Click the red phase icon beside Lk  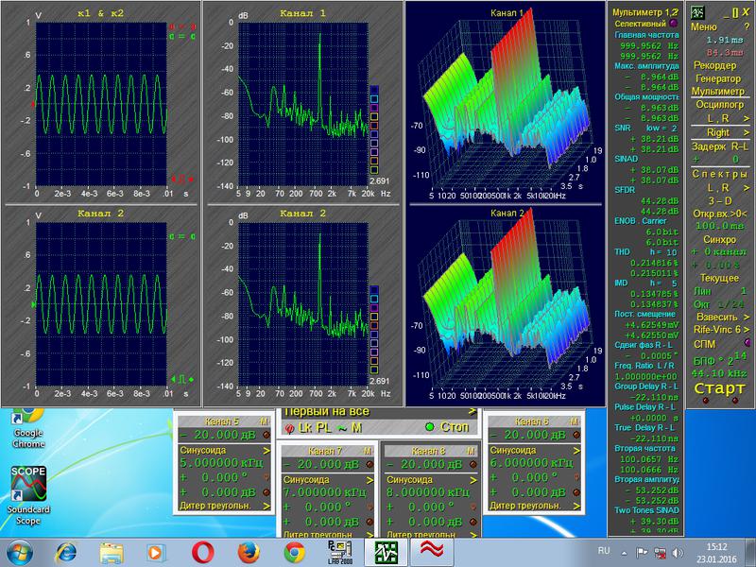click(x=289, y=428)
